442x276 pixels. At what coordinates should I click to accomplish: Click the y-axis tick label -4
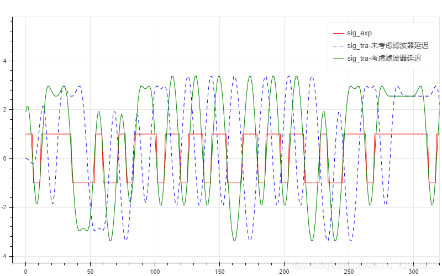tap(4, 256)
